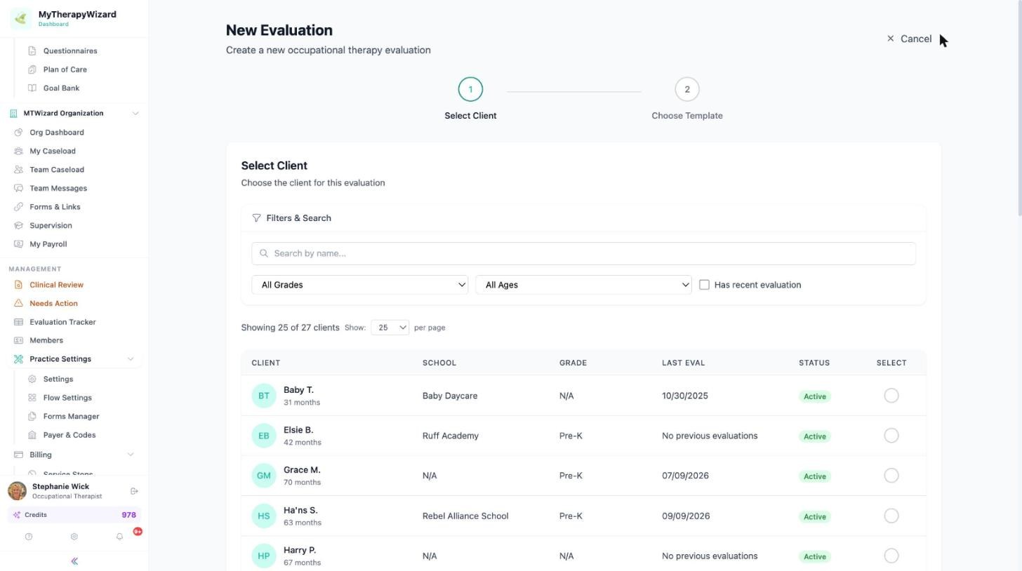Click the Search by name field
Viewport: 1022px width, 571px height.
click(x=583, y=253)
